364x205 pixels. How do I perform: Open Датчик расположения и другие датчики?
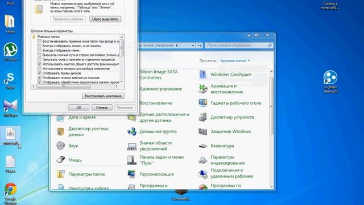tap(158, 117)
